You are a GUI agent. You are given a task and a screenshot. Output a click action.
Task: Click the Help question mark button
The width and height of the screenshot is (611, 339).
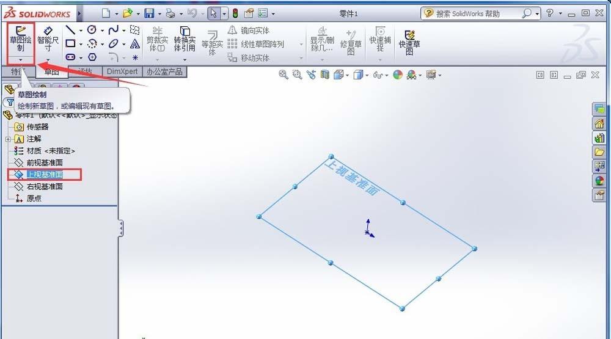pyautogui.click(x=550, y=13)
